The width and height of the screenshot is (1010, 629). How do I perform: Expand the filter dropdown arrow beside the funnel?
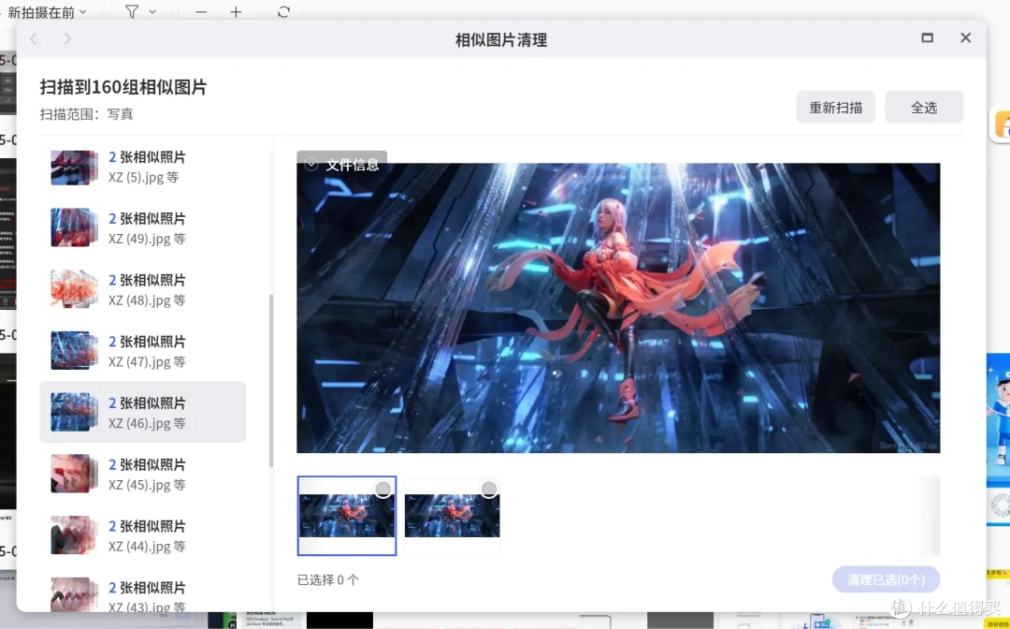pos(152,11)
